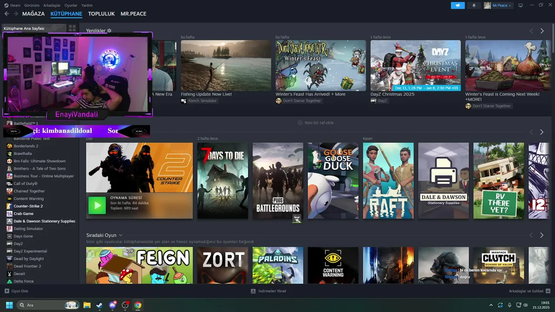Open the Raft game cover
This screenshot has width=555, height=312.
[x=388, y=181]
